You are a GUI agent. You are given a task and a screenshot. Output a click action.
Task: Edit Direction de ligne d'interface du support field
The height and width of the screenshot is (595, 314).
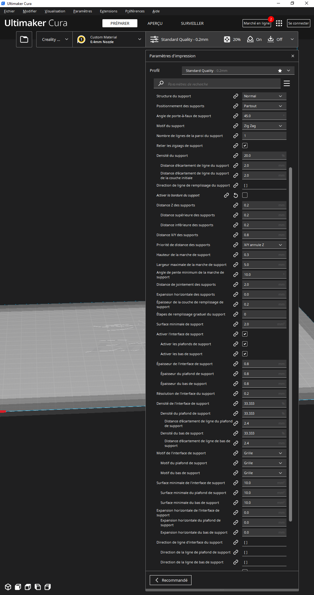click(x=264, y=542)
